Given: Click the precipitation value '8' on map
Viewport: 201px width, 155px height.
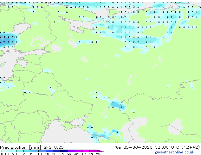Looking at the screenshot, I should tap(8, 42).
